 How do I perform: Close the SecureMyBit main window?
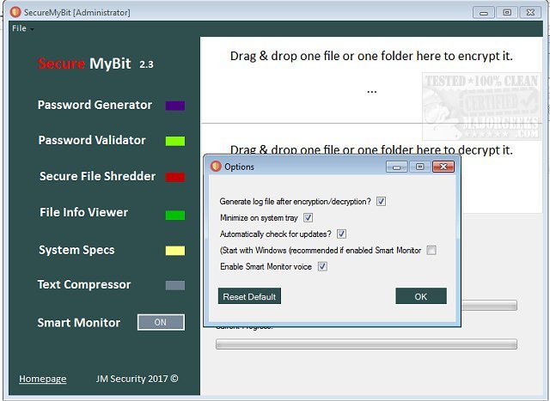[x=530, y=13]
